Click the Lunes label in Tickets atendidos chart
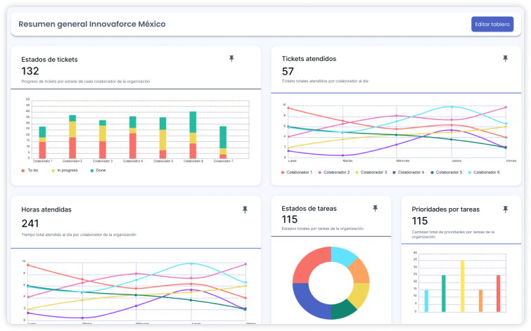 point(293,161)
